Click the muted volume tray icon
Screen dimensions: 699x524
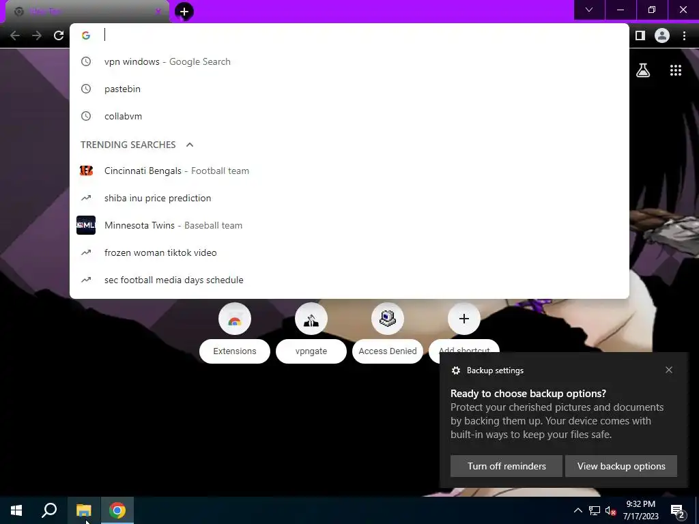pos(611,510)
